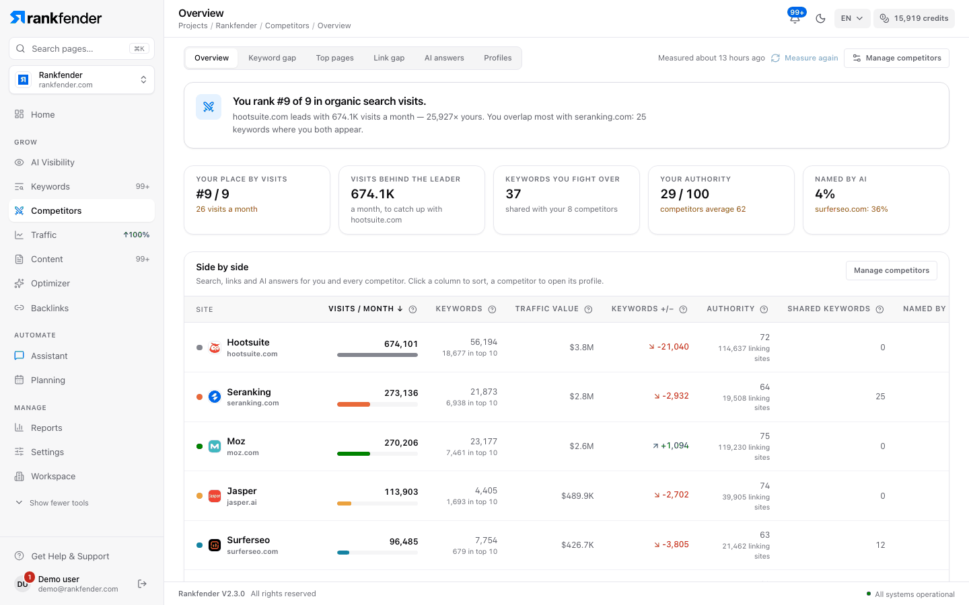The height and width of the screenshot is (605, 969).
Task: Open Content section in sidebar
Action: [x=82, y=259]
